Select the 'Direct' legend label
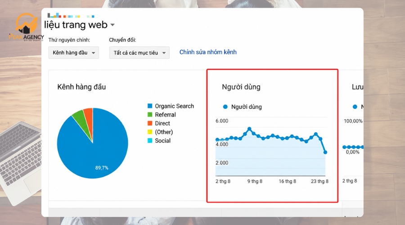Viewport: 405px width, 225px height. (x=162, y=123)
